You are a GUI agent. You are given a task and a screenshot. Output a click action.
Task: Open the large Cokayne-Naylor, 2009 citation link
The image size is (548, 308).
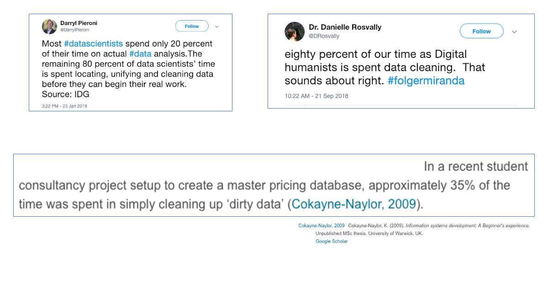353,204
